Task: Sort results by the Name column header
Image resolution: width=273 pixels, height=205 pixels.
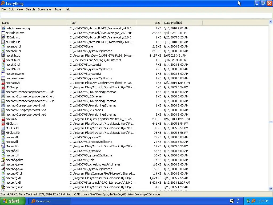Action: point(34,23)
